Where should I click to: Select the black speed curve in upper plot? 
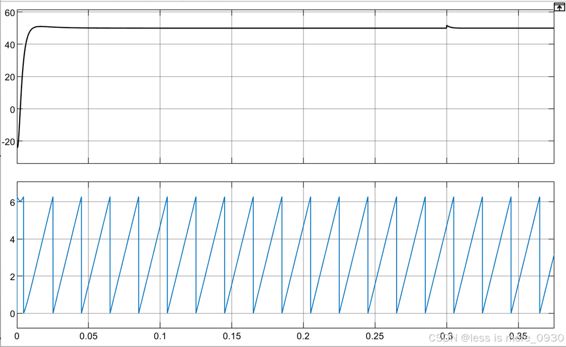pyautogui.click(x=285, y=28)
